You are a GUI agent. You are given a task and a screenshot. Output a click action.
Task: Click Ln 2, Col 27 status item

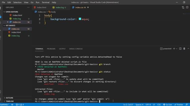point(128,105)
